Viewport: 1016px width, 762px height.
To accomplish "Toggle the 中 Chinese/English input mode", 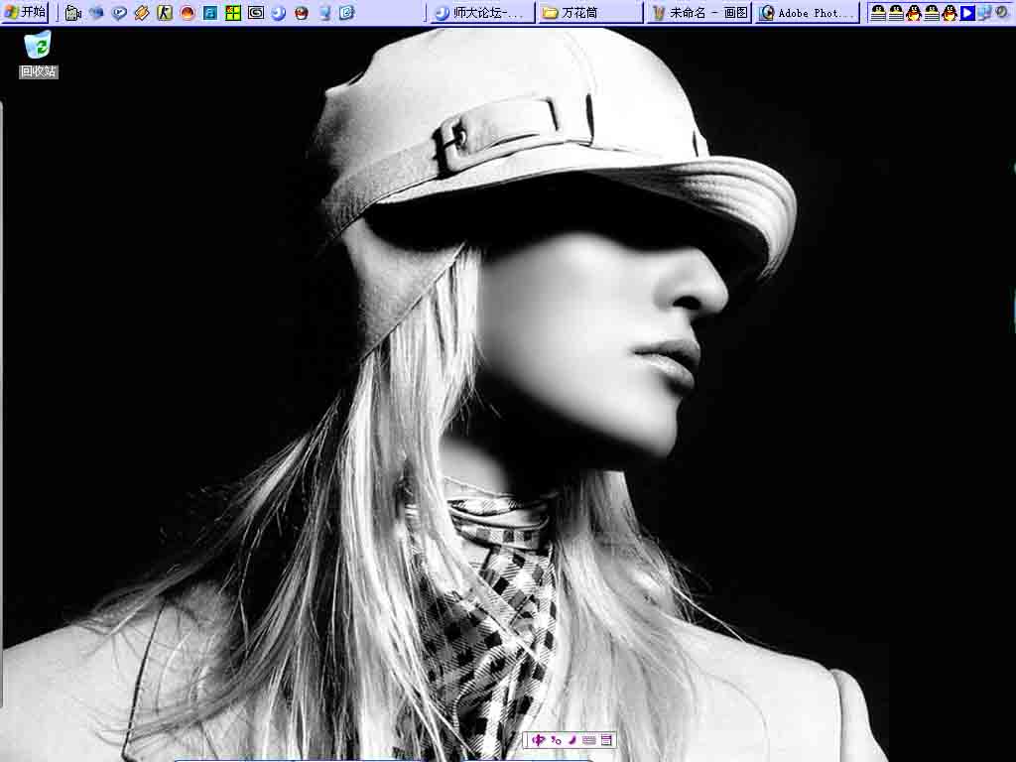I will 539,740.
